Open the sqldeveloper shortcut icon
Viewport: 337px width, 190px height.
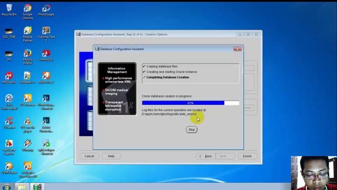point(46,148)
